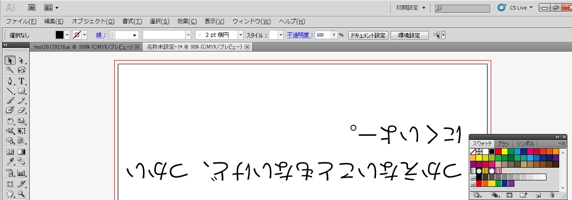Open the ファイル(F) menu
The height and width of the screenshot is (200, 572).
(x=21, y=21)
